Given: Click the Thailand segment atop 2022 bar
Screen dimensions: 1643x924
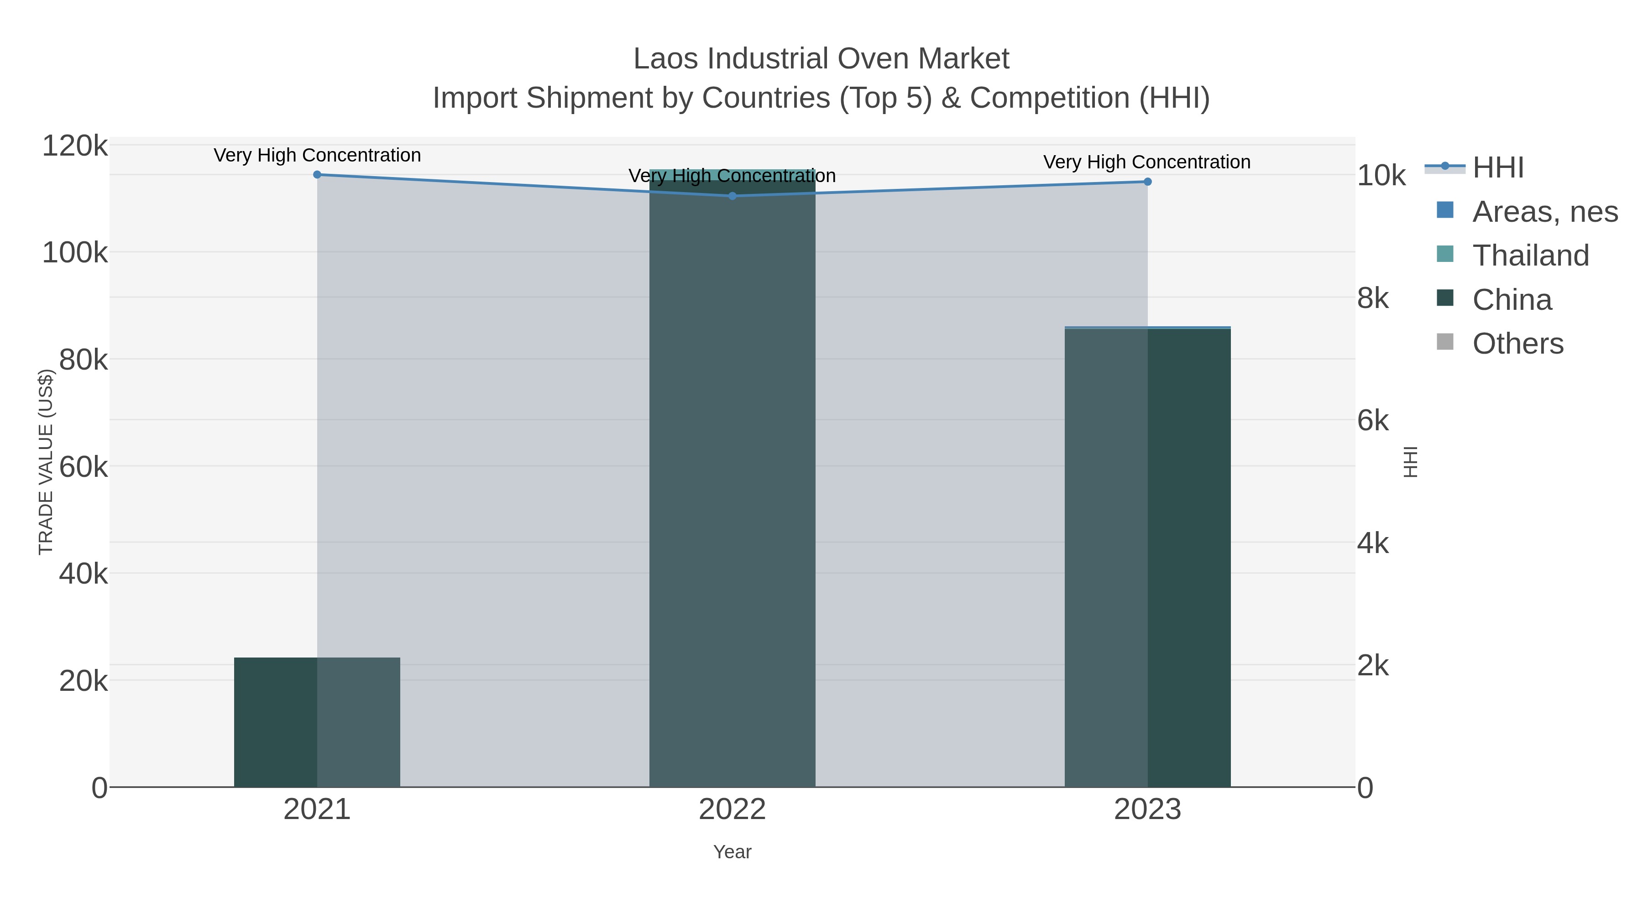Looking at the screenshot, I should [732, 175].
